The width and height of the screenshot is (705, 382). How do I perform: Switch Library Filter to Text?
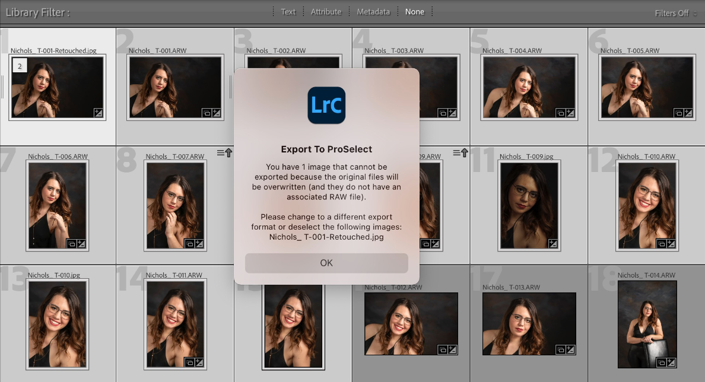(x=288, y=12)
